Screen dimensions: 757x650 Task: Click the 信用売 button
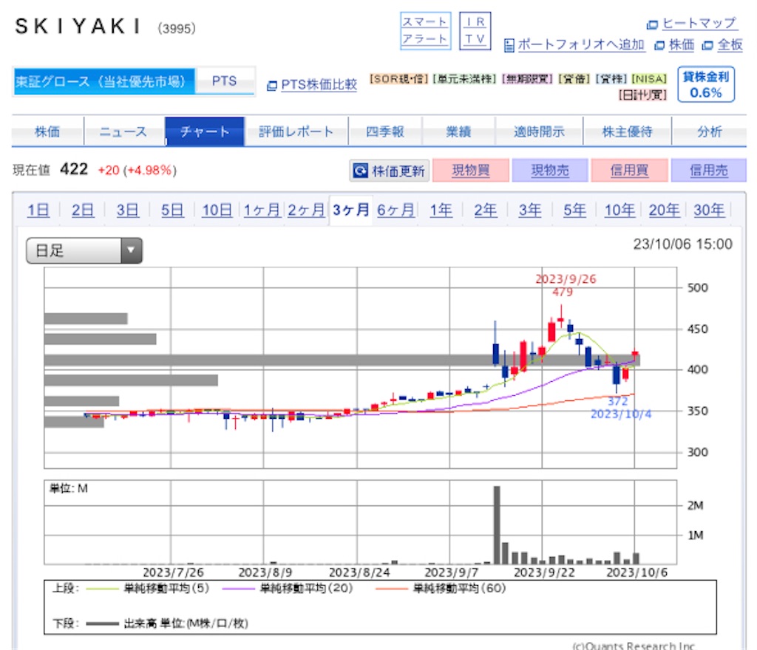[708, 170]
